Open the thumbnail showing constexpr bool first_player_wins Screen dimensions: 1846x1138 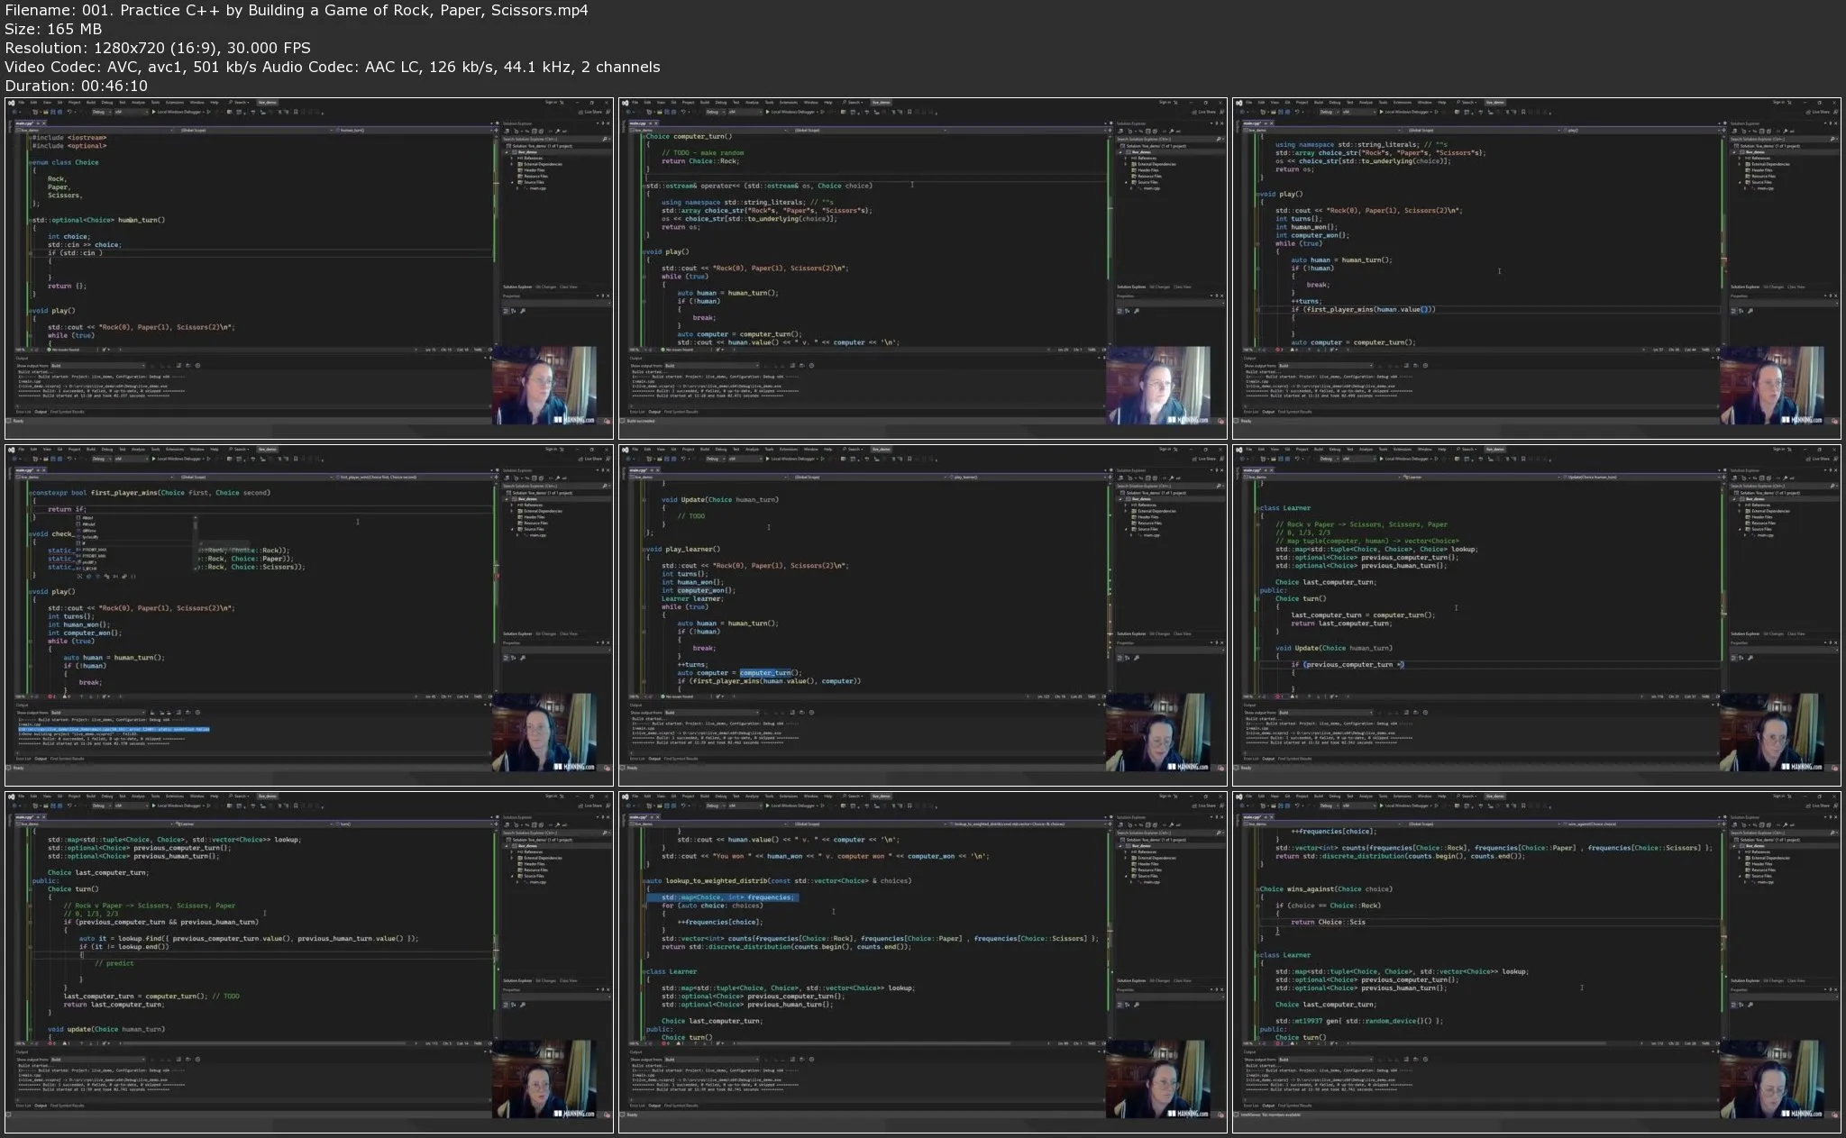pyautogui.click(x=309, y=615)
